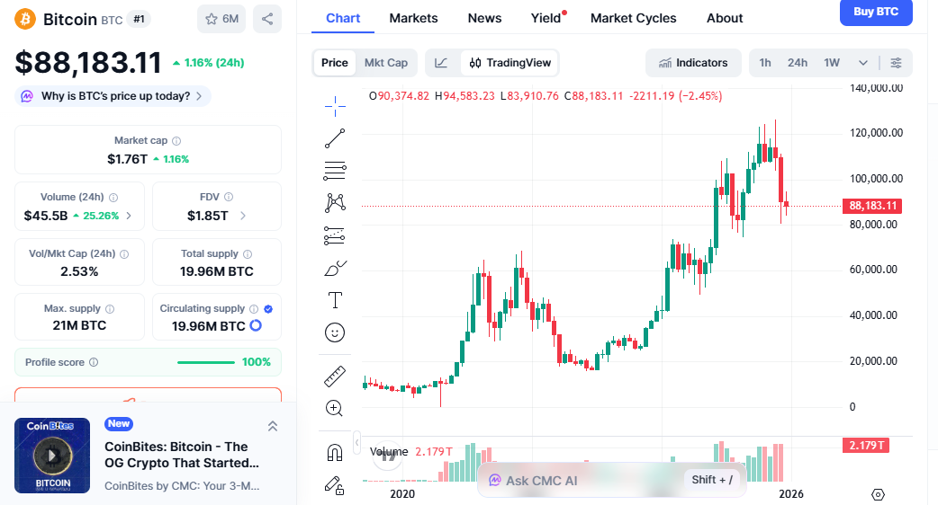Open the emoji icons tool
This screenshot has width=938, height=505.
[335, 332]
